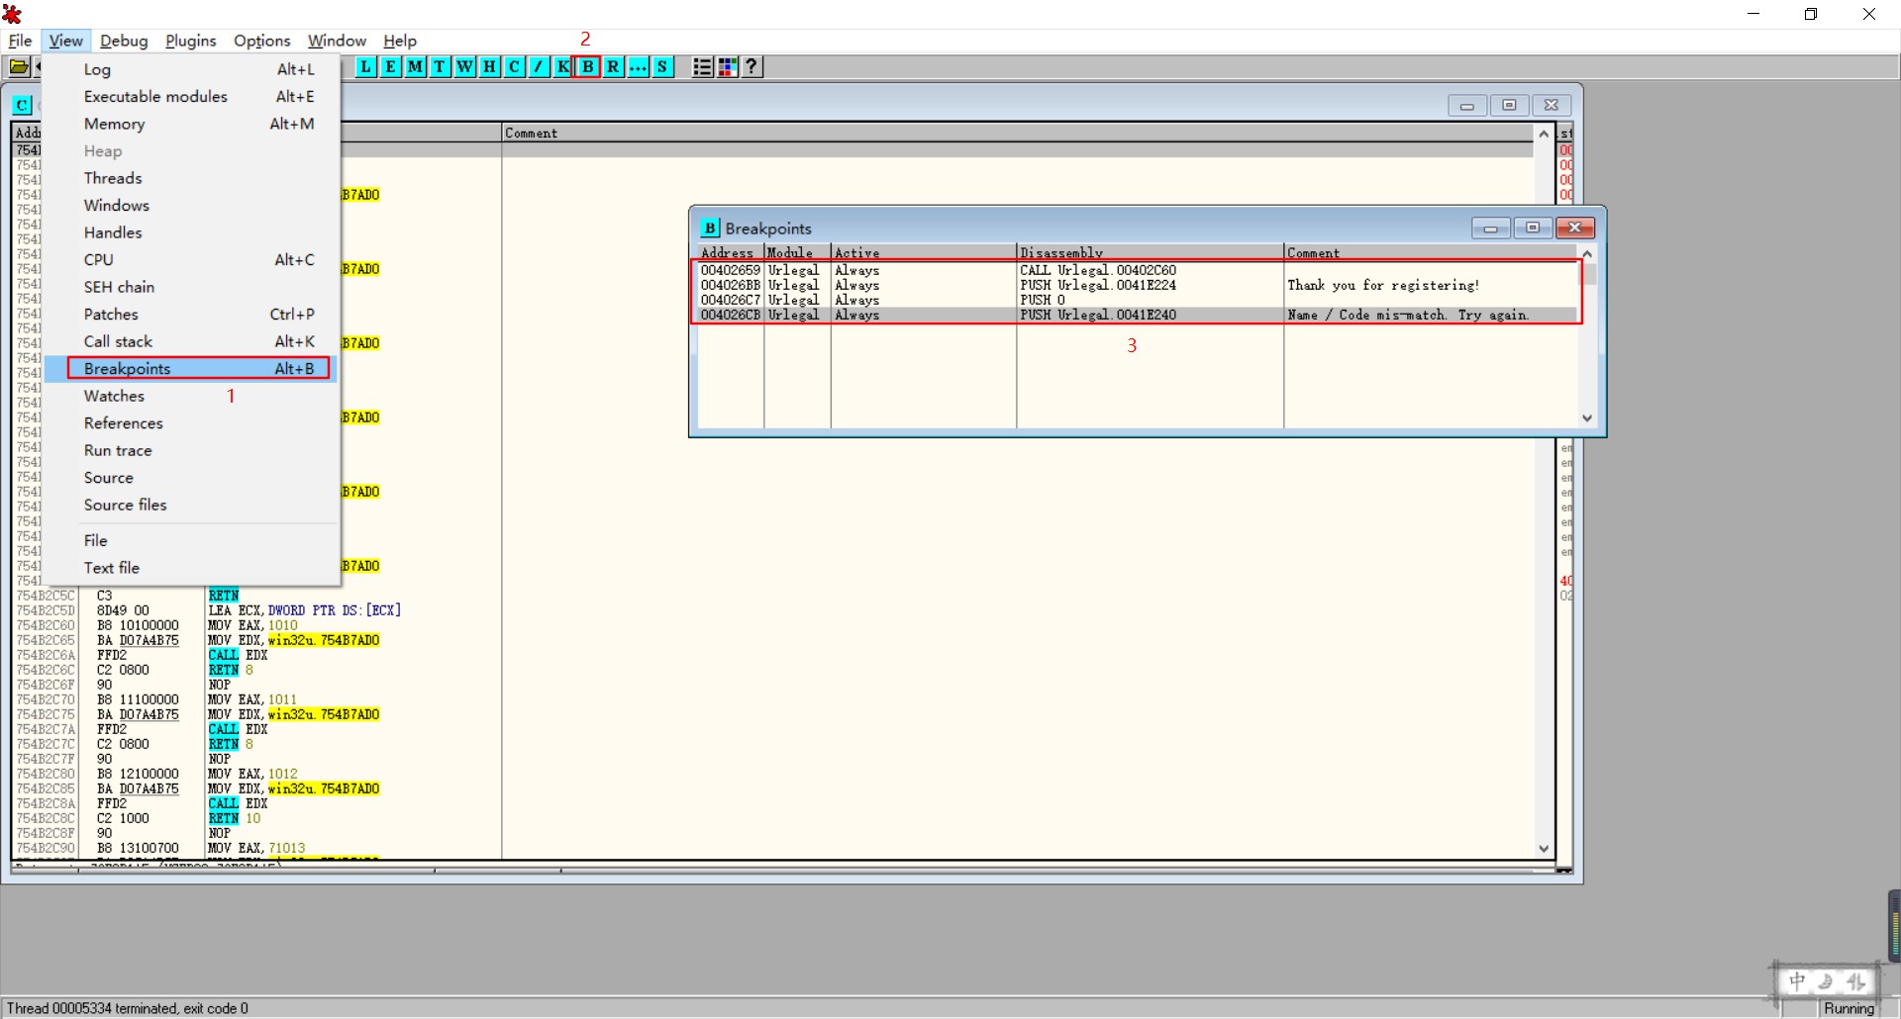Open References with 'R' toolbar icon
Screen dimensions: 1901x1019
point(613,66)
